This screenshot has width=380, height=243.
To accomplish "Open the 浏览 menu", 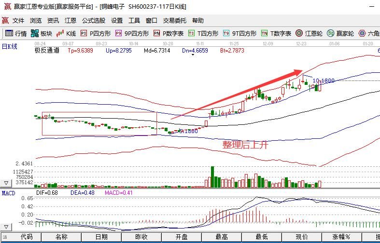I will [36, 21].
